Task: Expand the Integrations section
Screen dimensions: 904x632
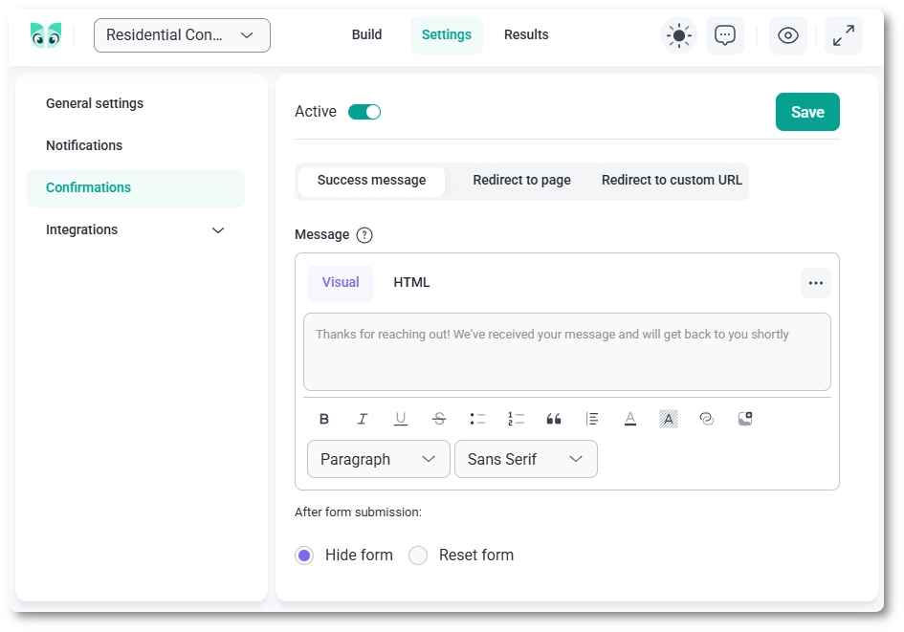Action: tap(217, 229)
